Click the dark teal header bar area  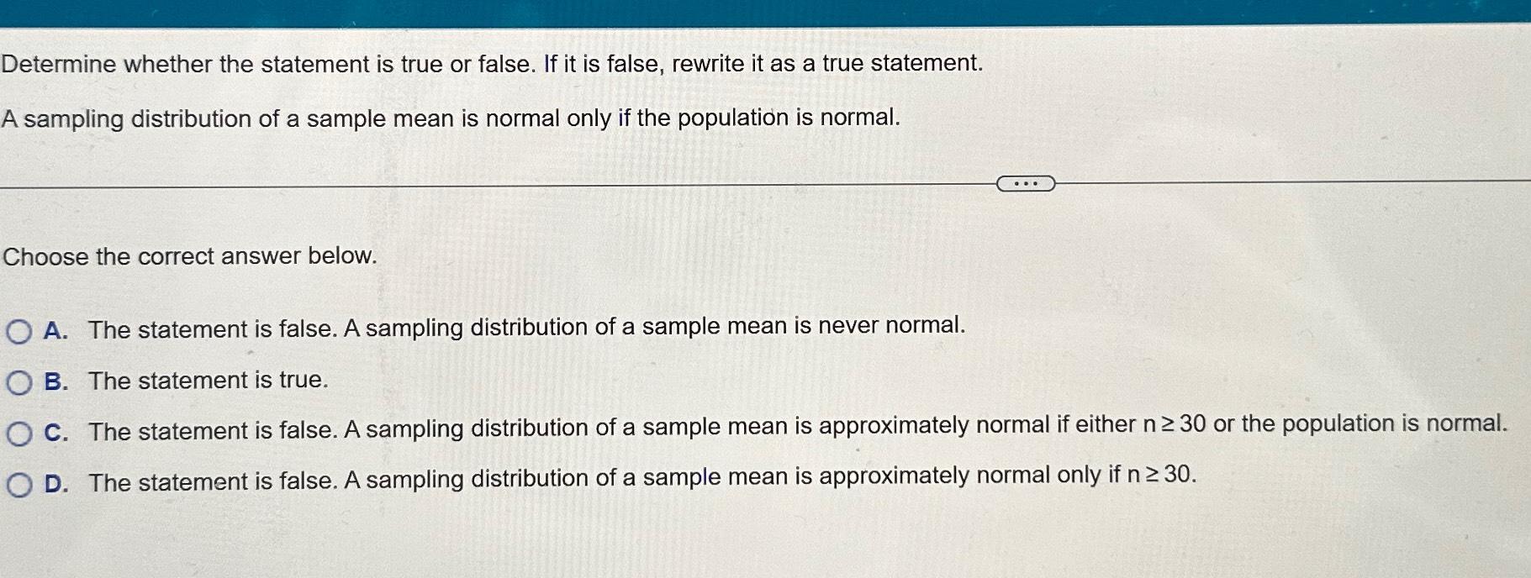coord(757,10)
